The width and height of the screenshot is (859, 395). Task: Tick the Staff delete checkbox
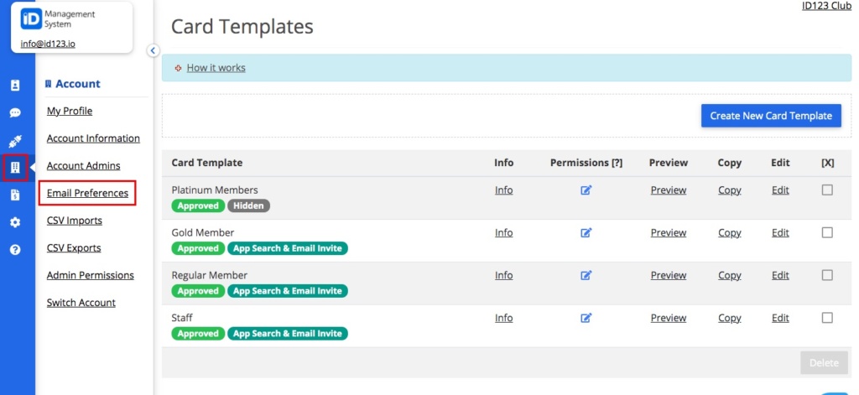(827, 318)
